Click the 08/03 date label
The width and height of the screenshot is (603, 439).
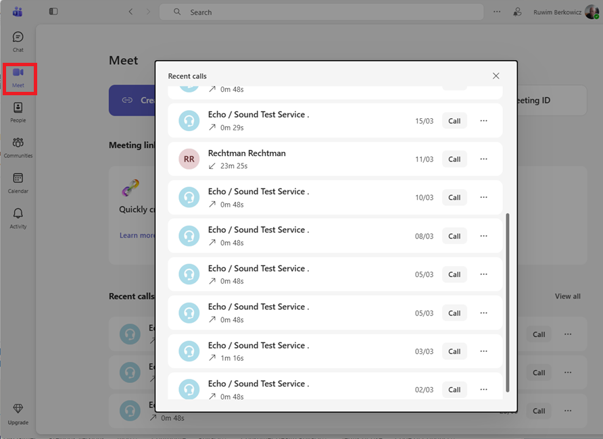[424, 236]
